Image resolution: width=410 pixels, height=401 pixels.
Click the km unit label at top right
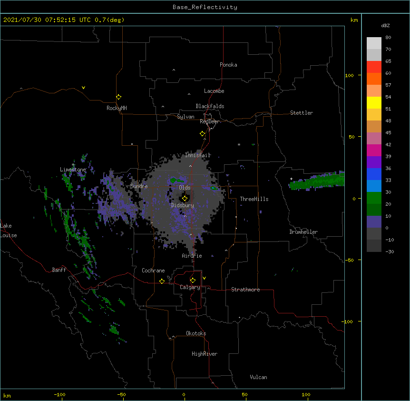[x=354, y=20]
